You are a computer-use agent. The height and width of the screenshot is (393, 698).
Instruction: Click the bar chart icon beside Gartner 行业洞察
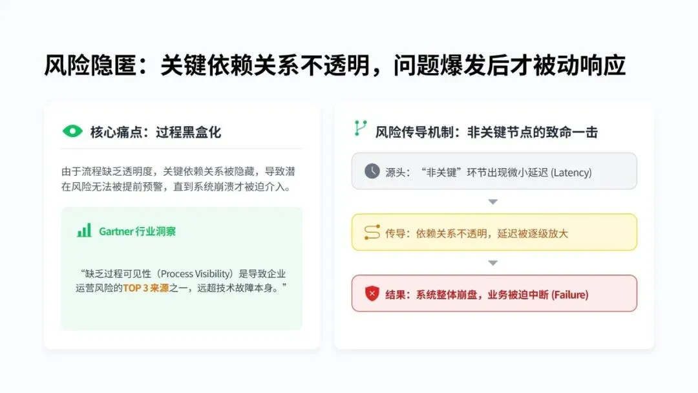tap(84, 231)
